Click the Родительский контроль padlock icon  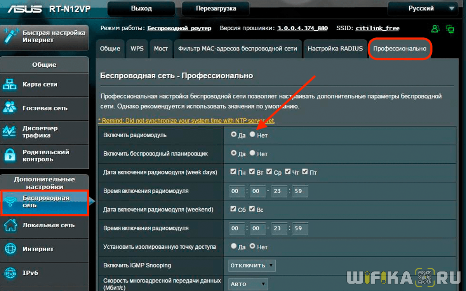tap(10, 156)
